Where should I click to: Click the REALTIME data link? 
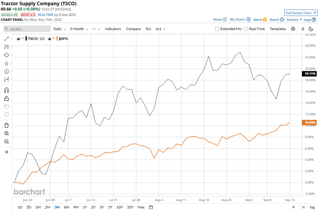(46, 15)
